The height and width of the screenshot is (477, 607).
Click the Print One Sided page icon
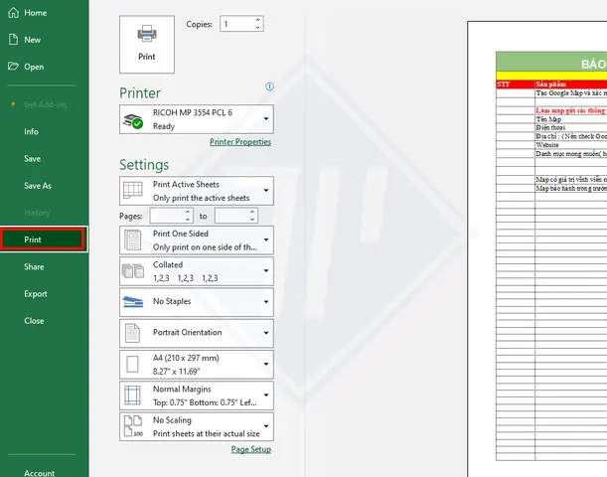[132, 240]
